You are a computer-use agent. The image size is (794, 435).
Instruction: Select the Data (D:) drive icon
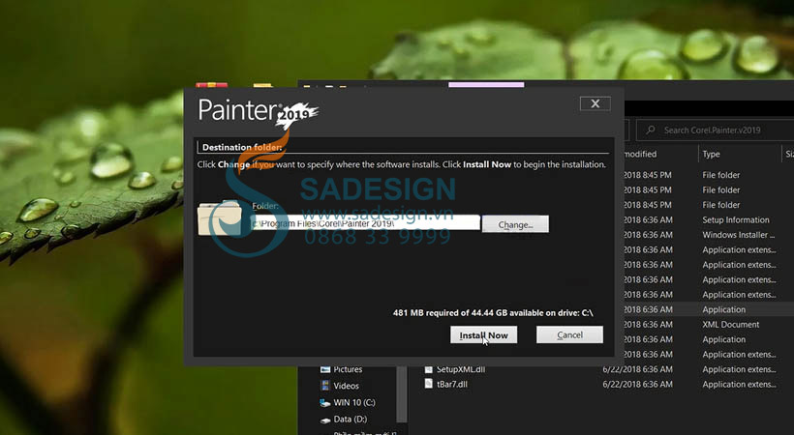tap(325, 419)
